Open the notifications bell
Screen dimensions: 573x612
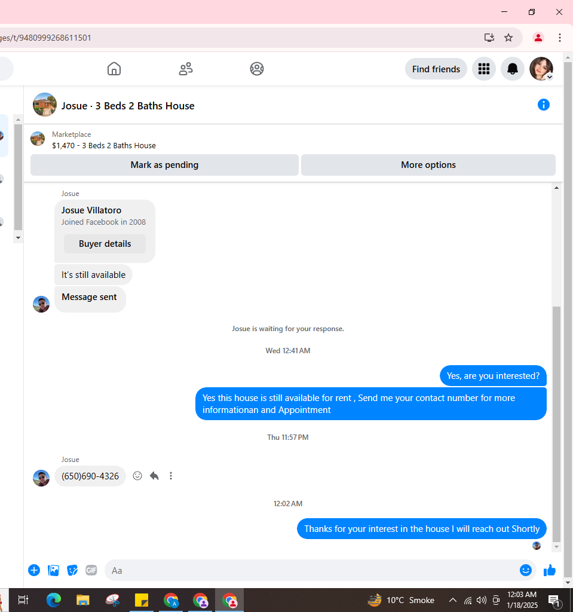pos(513,69)
